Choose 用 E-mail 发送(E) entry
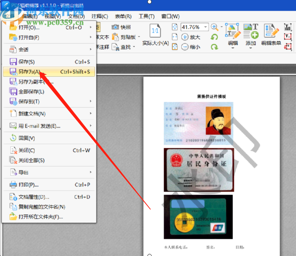 (x=49, y=126)
